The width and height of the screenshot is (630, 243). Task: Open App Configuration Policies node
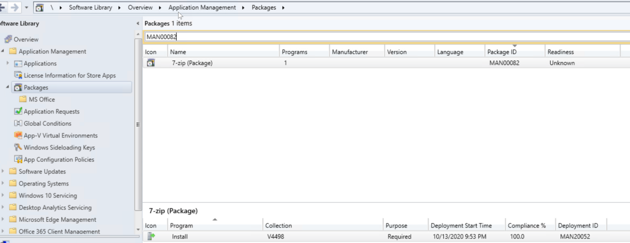[59, 159]
